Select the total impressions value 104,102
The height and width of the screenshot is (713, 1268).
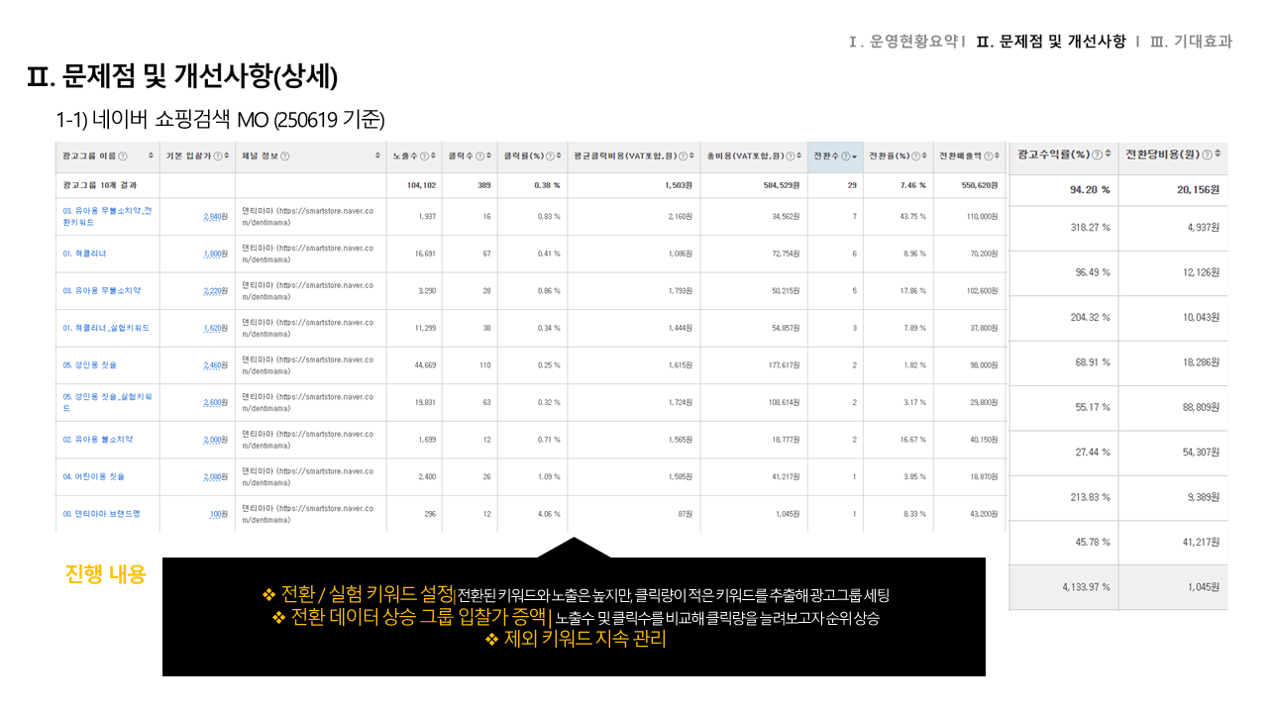click(421, 184)
